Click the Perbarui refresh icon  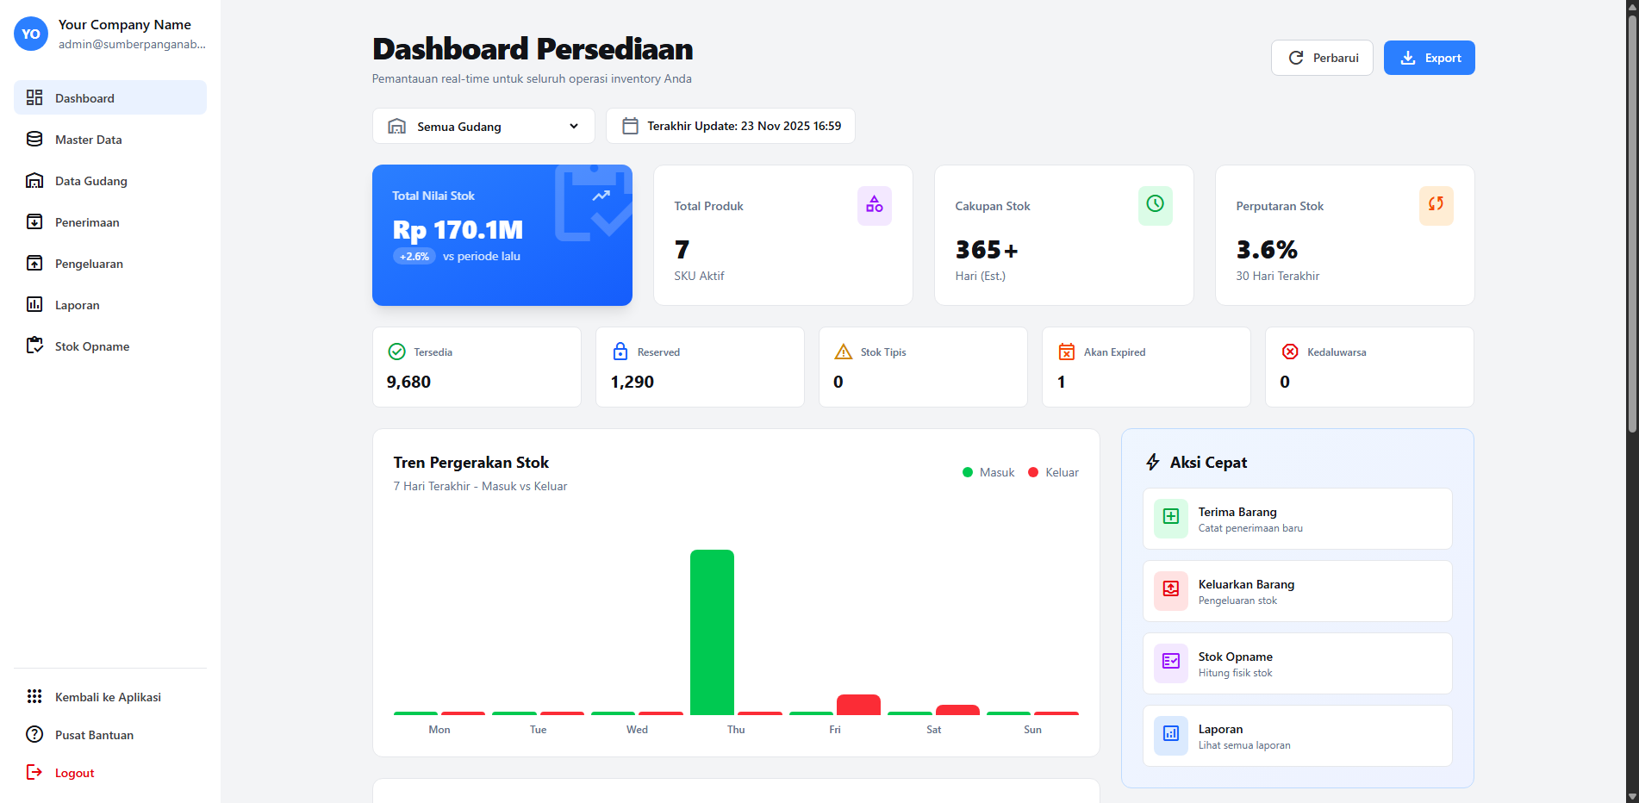[1297, 57]
